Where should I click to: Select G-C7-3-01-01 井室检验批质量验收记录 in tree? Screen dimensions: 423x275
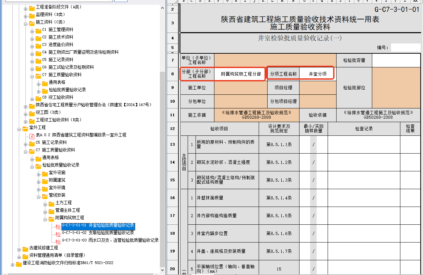[x=98, y=226]
